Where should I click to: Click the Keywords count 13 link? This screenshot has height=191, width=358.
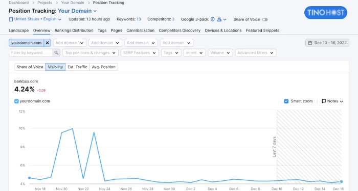[x=139, y=19]
